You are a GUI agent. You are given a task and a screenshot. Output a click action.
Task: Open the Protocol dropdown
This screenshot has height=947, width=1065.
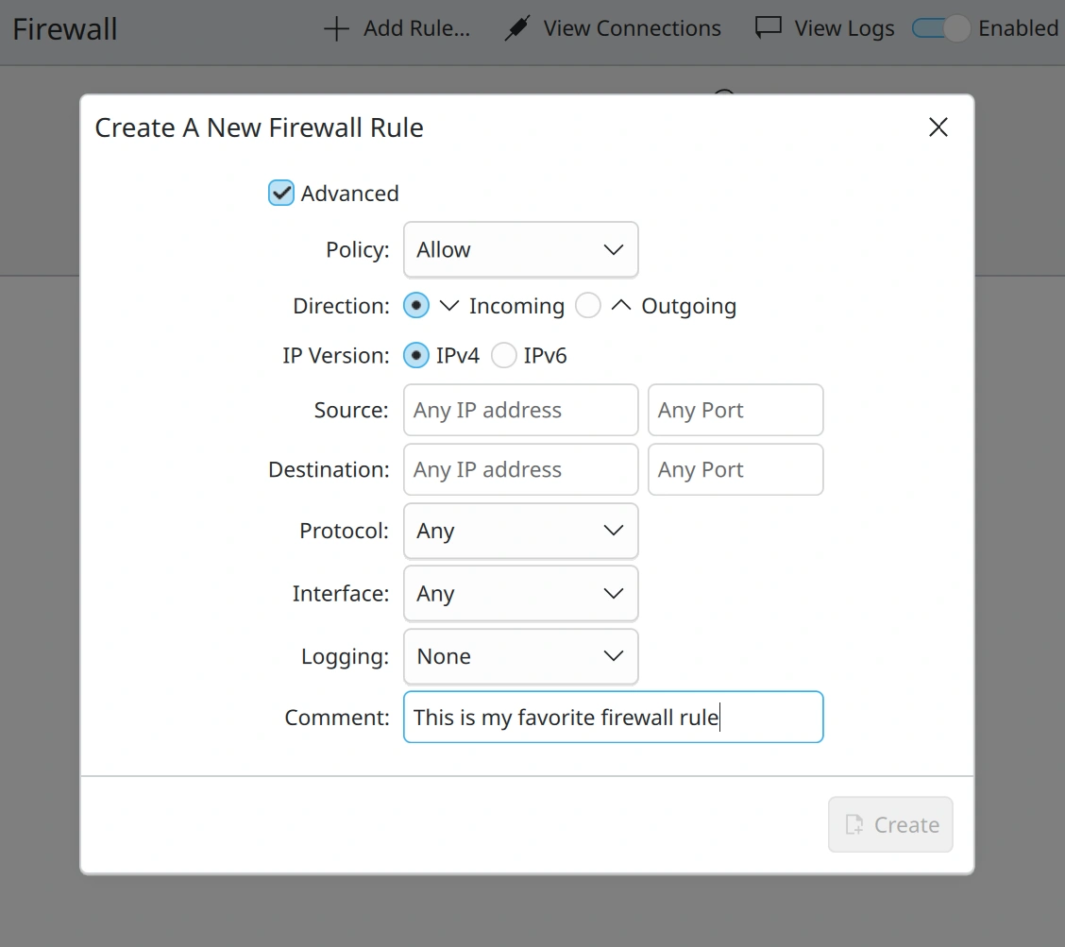(521, 531)
